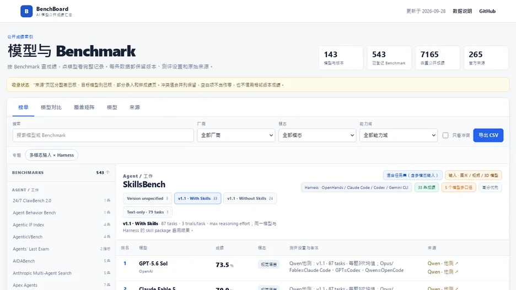Focus the model or Benchmark search field

tap(103, 135)
